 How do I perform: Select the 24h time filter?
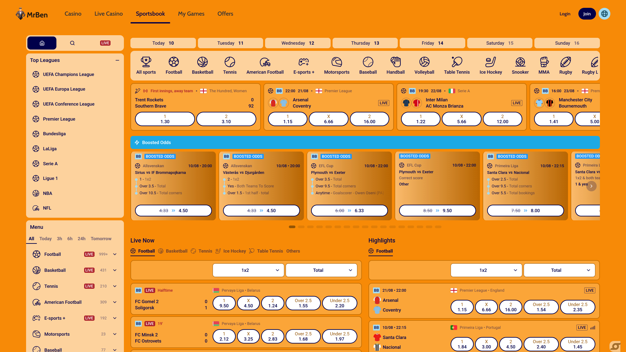[82, 239]
